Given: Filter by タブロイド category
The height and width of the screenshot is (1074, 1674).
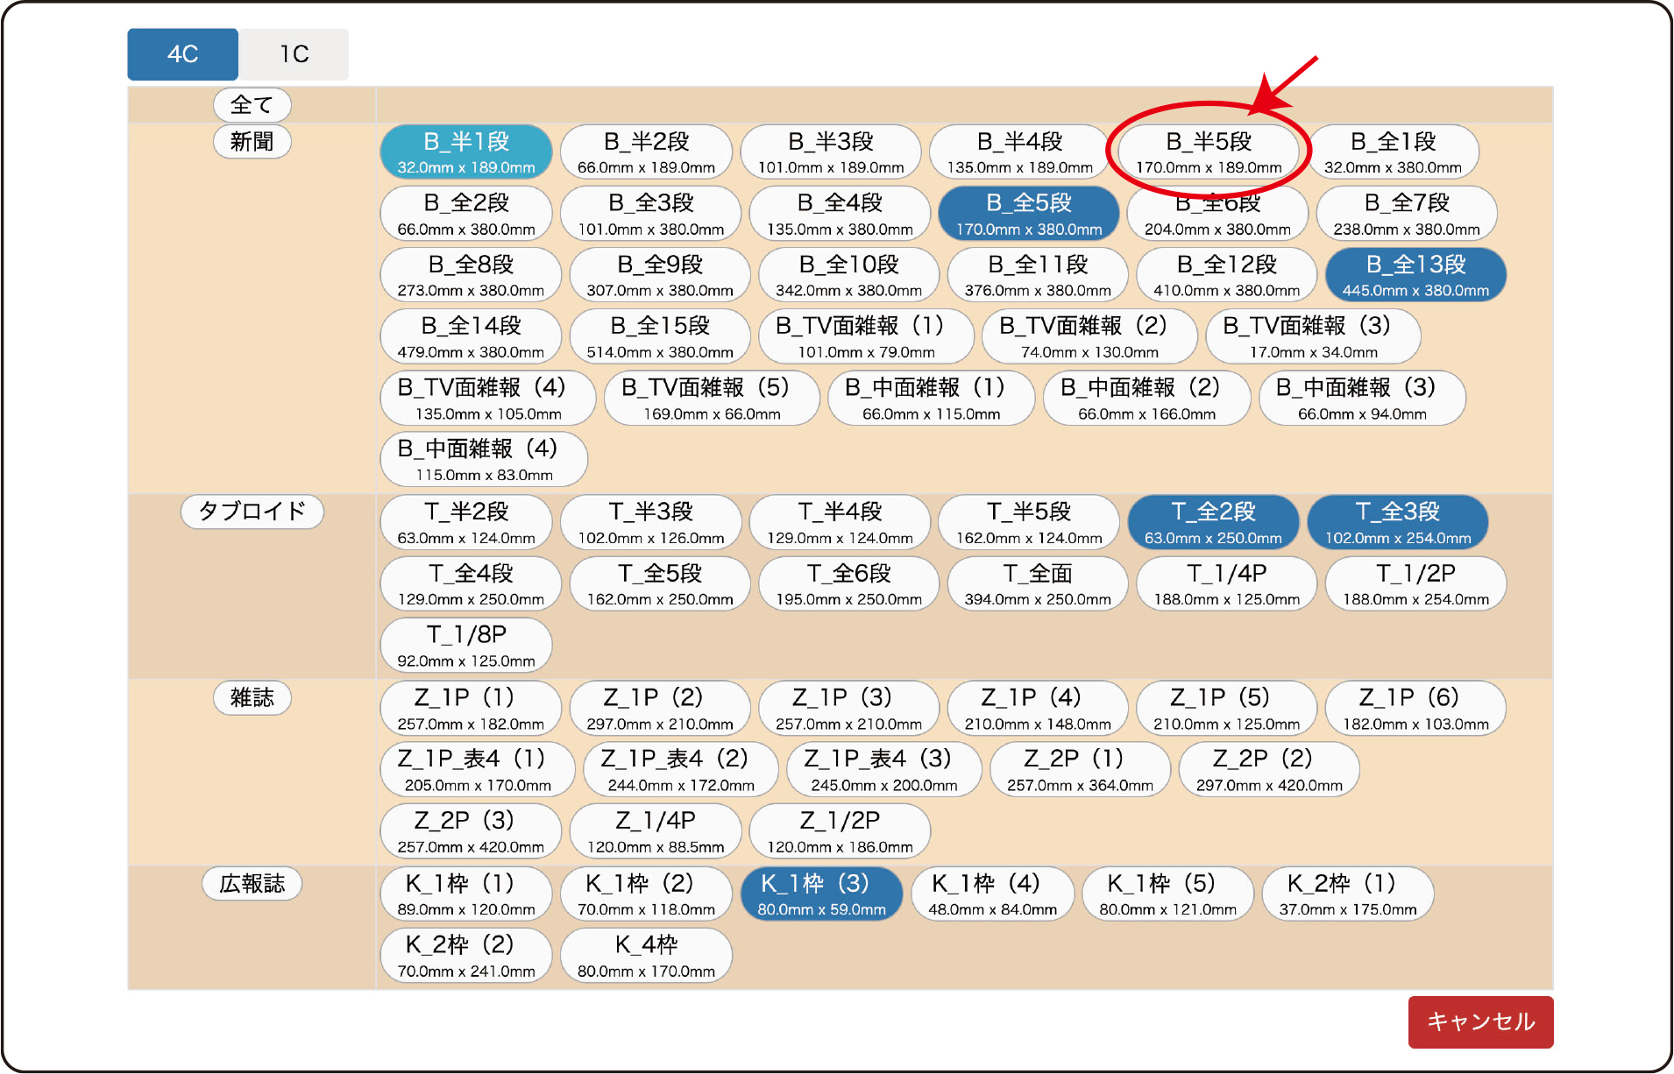Looking at the screenshot, I should (252, 512).
